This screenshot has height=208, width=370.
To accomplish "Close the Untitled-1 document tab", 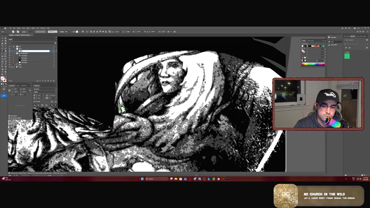I will click(32, 35).
